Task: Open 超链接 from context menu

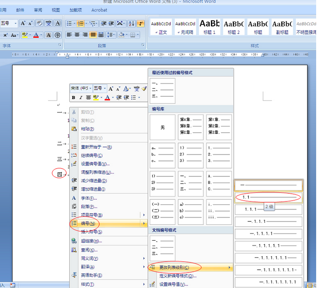Action: click(x=109, y=241)
